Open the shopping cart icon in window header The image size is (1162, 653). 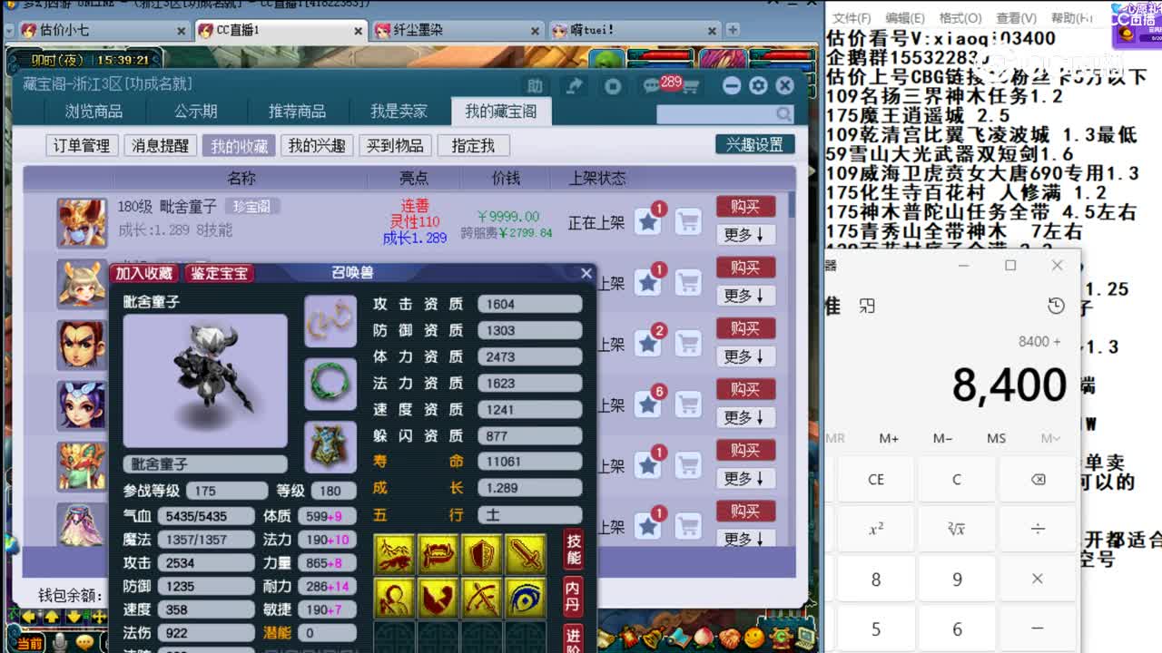tap(691, 87)
